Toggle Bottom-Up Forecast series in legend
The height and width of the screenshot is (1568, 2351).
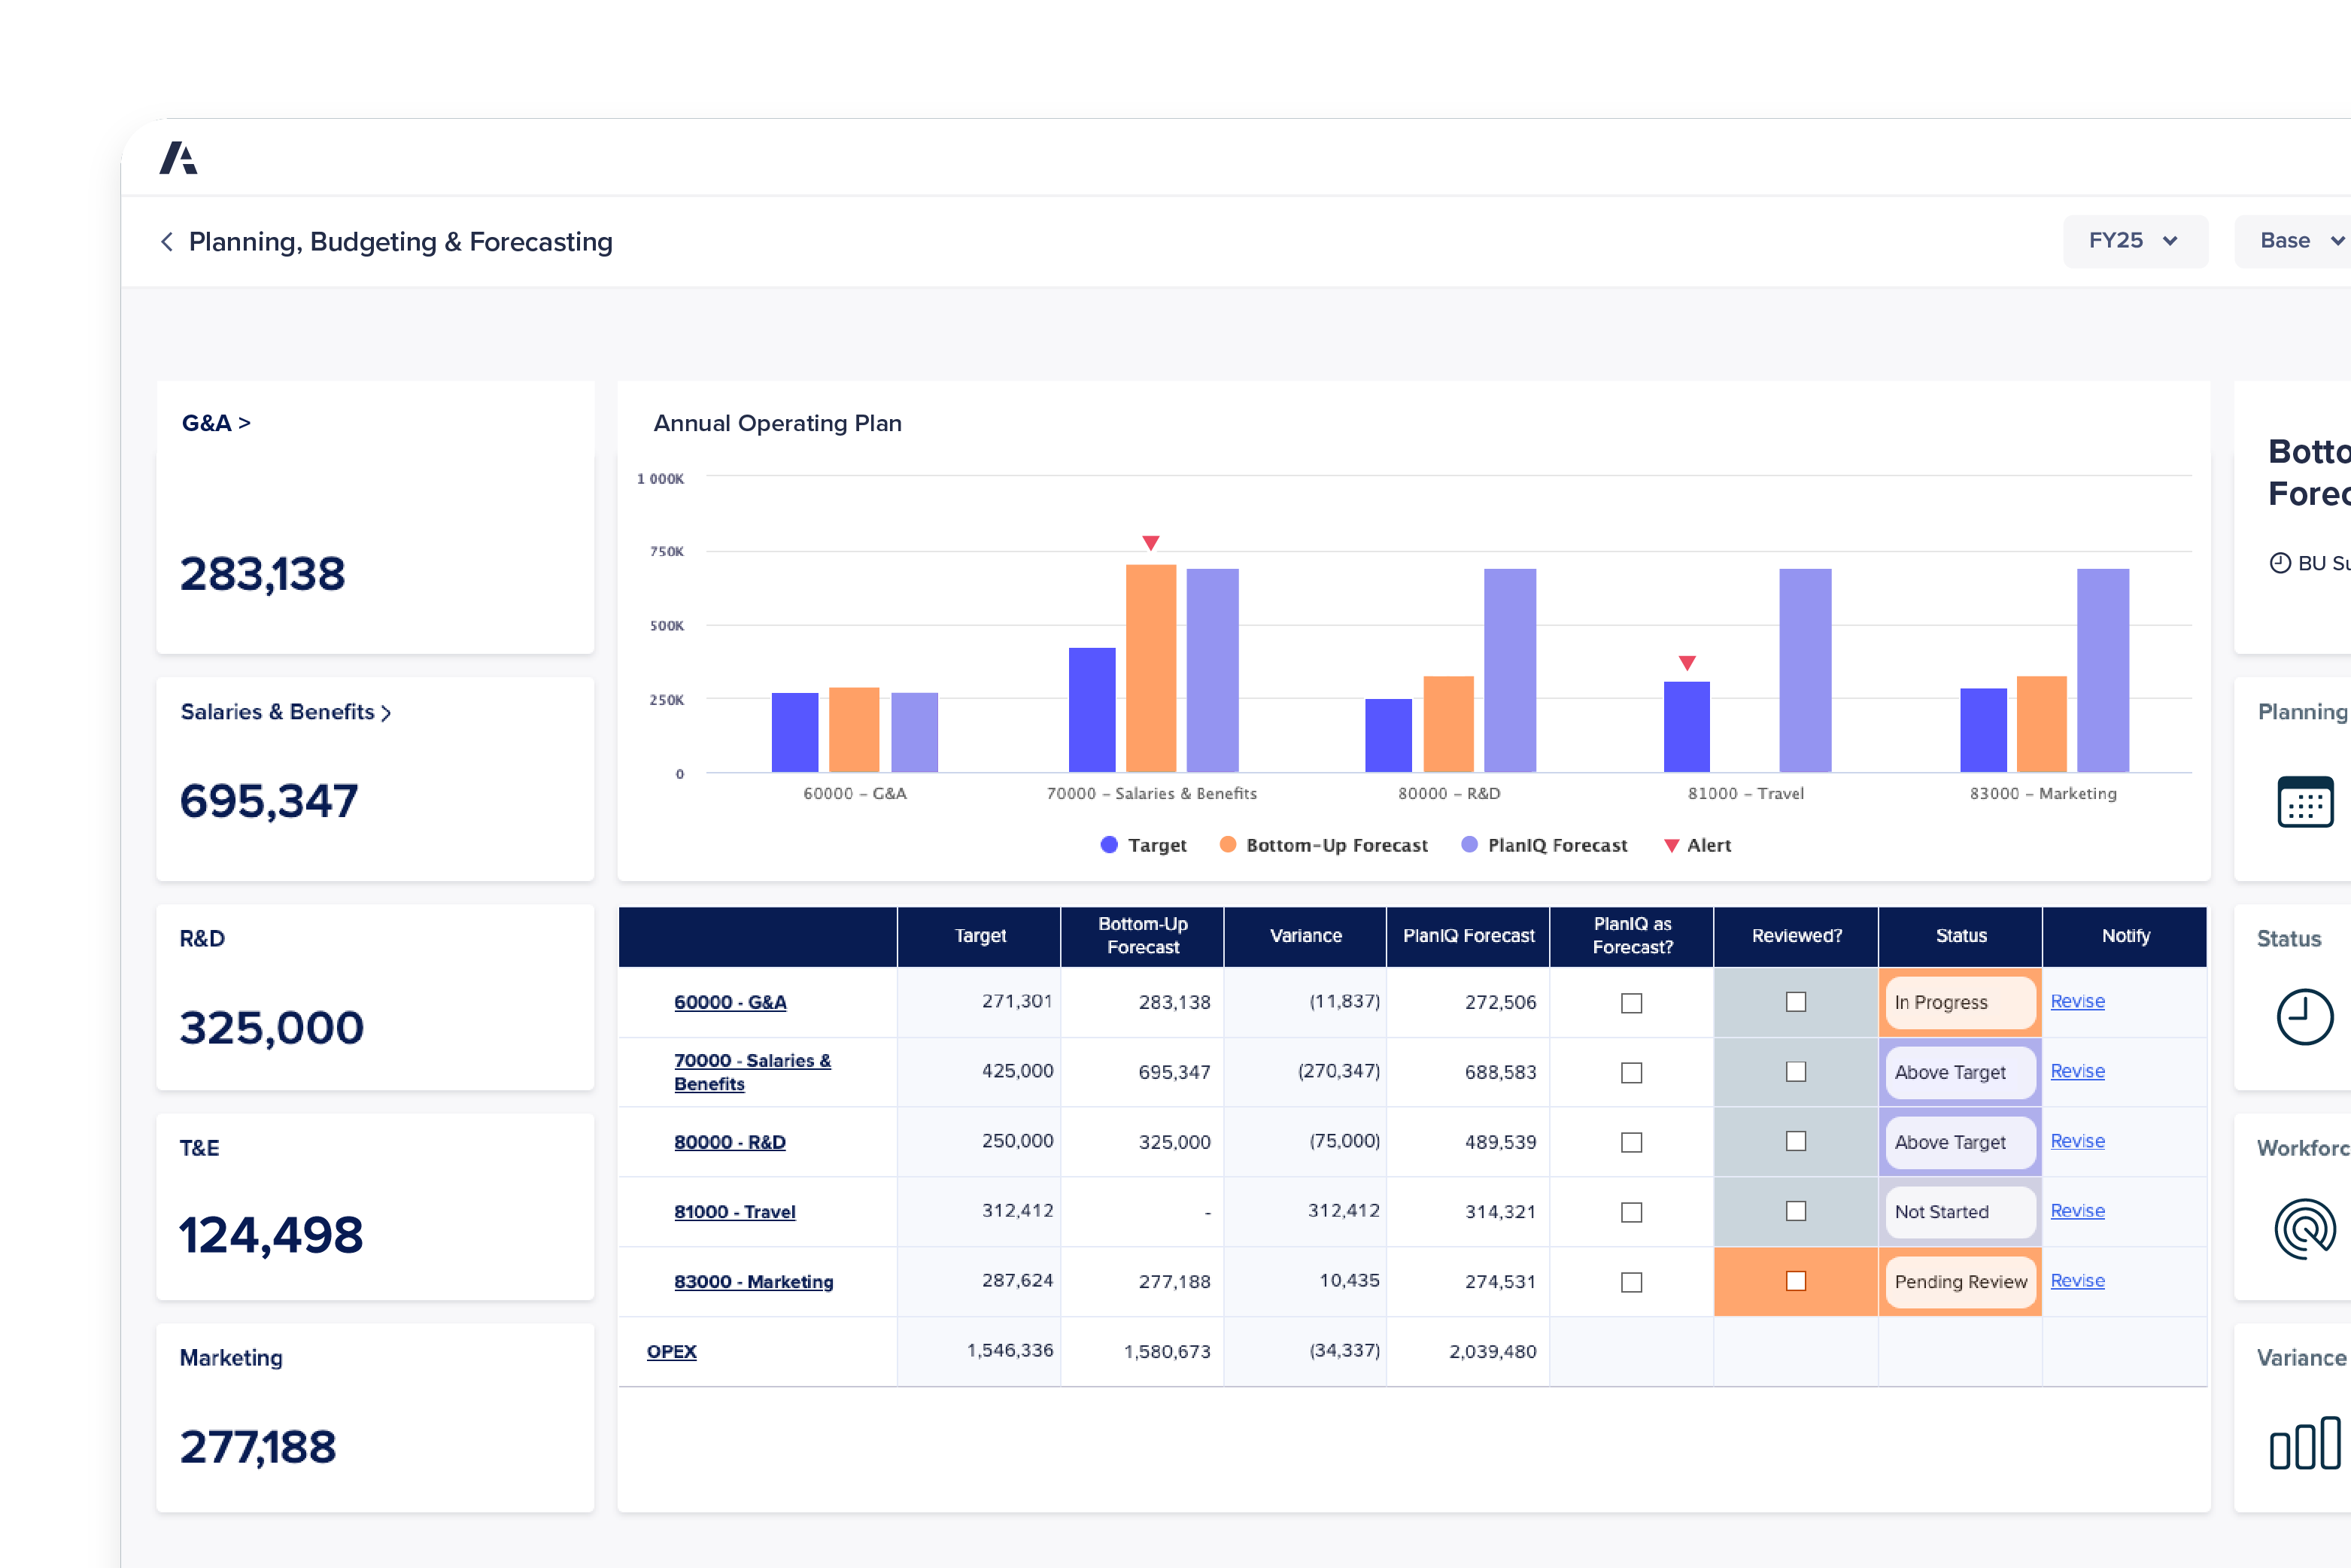pos(1323,845)
